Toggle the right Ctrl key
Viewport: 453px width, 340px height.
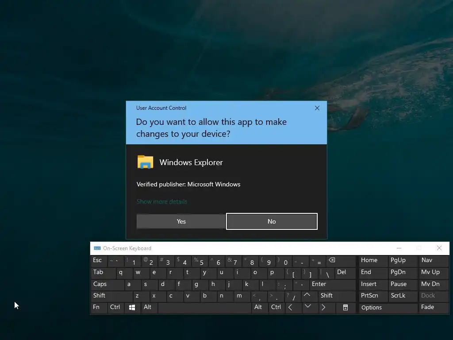tap(276, 308)
